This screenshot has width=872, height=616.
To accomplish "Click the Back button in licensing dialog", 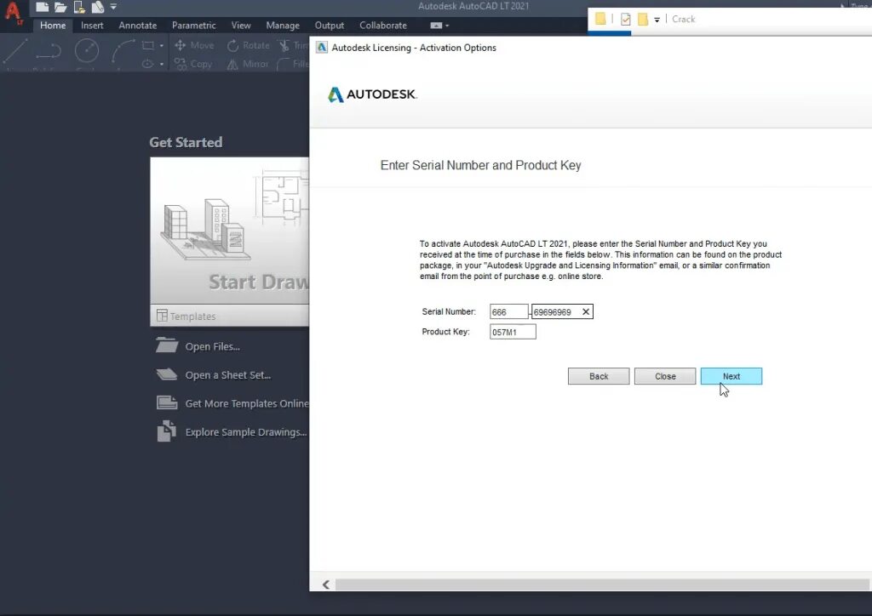I will [599, 376].
